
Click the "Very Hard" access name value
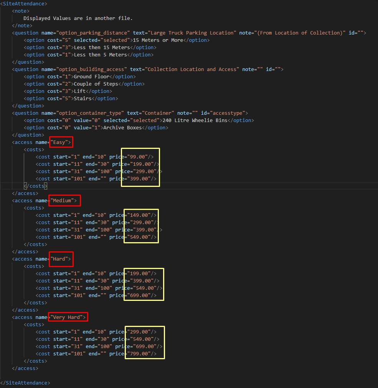pos(66,317)
